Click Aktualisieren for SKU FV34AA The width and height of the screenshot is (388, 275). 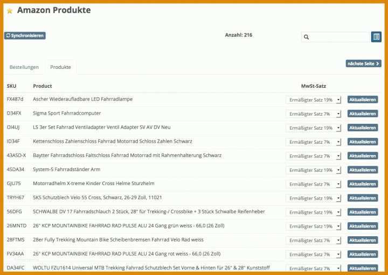[363, 254]
